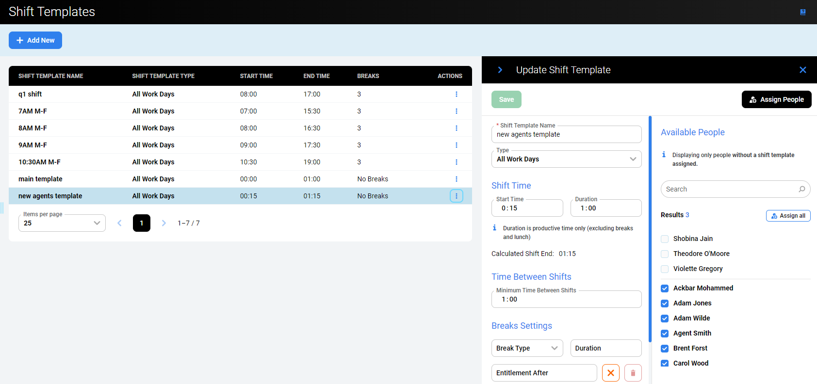Open actions menu for main template row
This screenshot has width=817, height=384.
(456, 179)
